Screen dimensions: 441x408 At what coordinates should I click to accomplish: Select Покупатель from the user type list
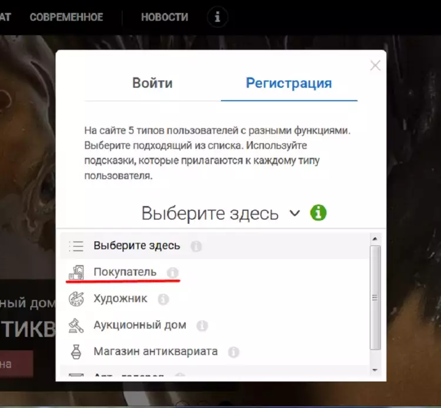click(125, 272)
